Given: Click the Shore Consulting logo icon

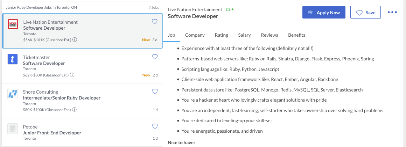Looking at the screenshot, I should tap(13, 94).
